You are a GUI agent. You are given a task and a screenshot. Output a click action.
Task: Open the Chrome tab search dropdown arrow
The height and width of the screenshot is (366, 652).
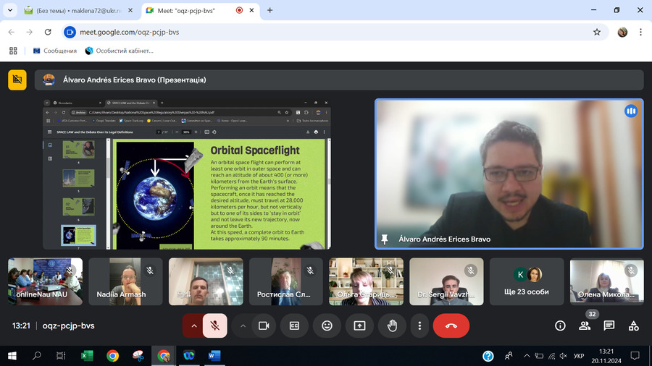click(10, 11)
